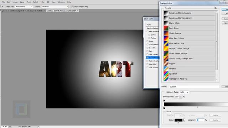Viewport: 228px width, 128px height.
Task: Select the Orange, Yellow, Orange gradient preset
Action: point(189,48)
